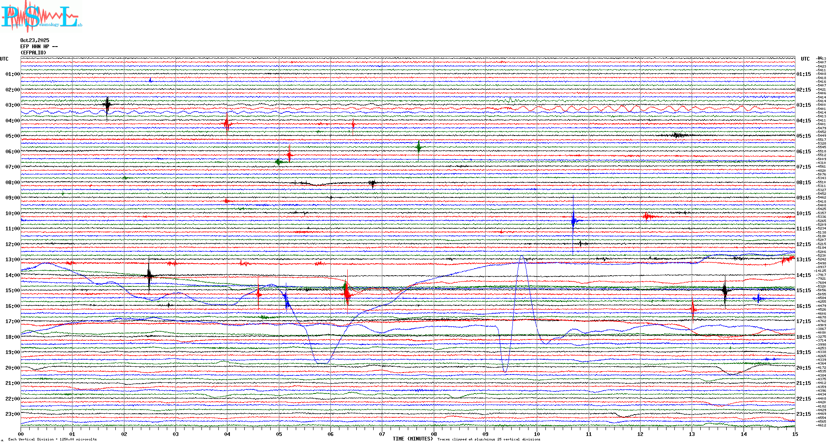Click the 20:15 label on right axis
This screenshot has height=445, width=828.
pos(803,368)
